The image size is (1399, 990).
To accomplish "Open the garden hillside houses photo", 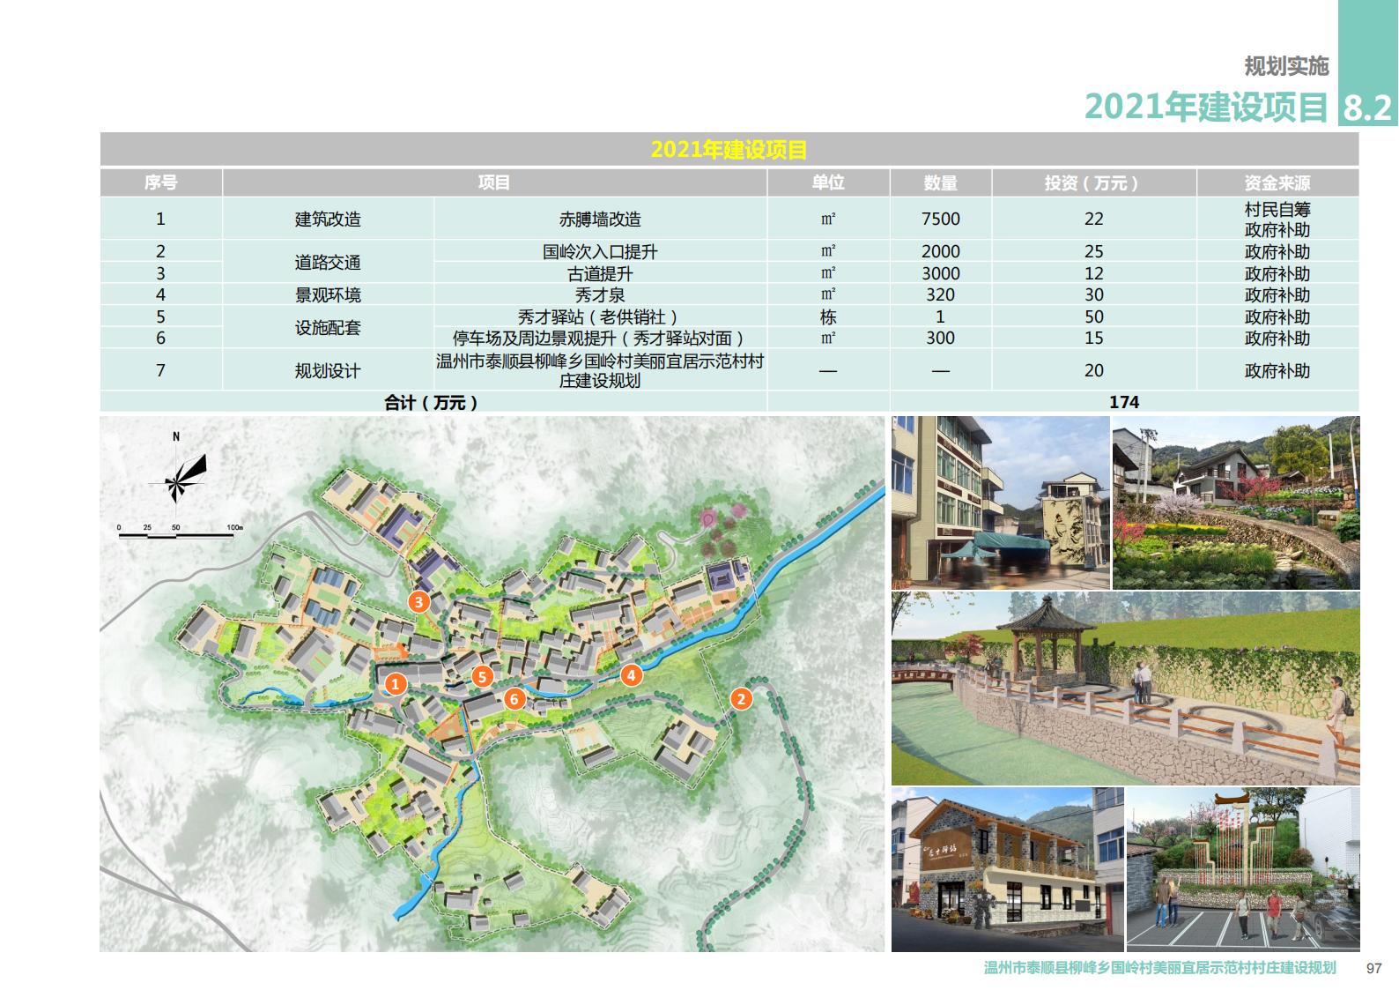I will (1236, 502).
